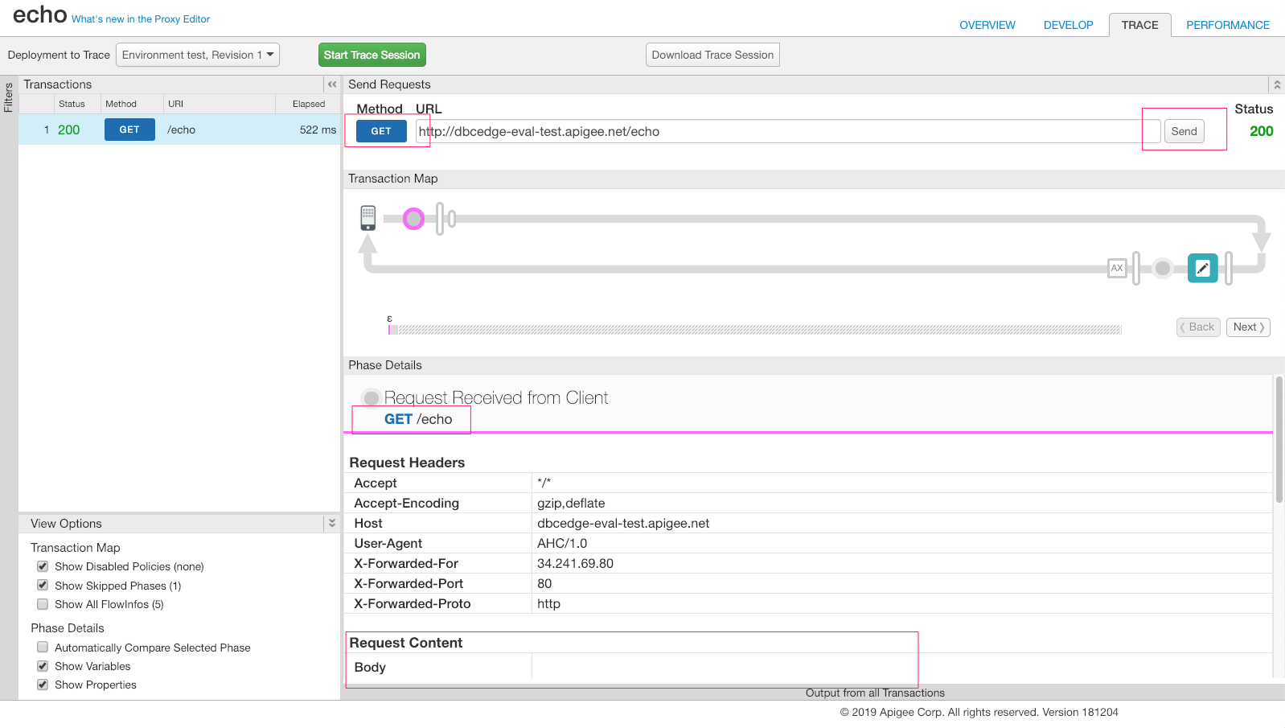Click the green 200 status in Send Requests
This screenshot has height=728, width=1285.
click(x=1261, y=131)
